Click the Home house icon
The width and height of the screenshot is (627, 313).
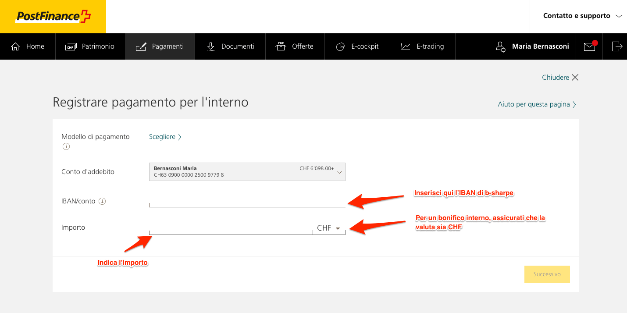[x=15, y=46]
